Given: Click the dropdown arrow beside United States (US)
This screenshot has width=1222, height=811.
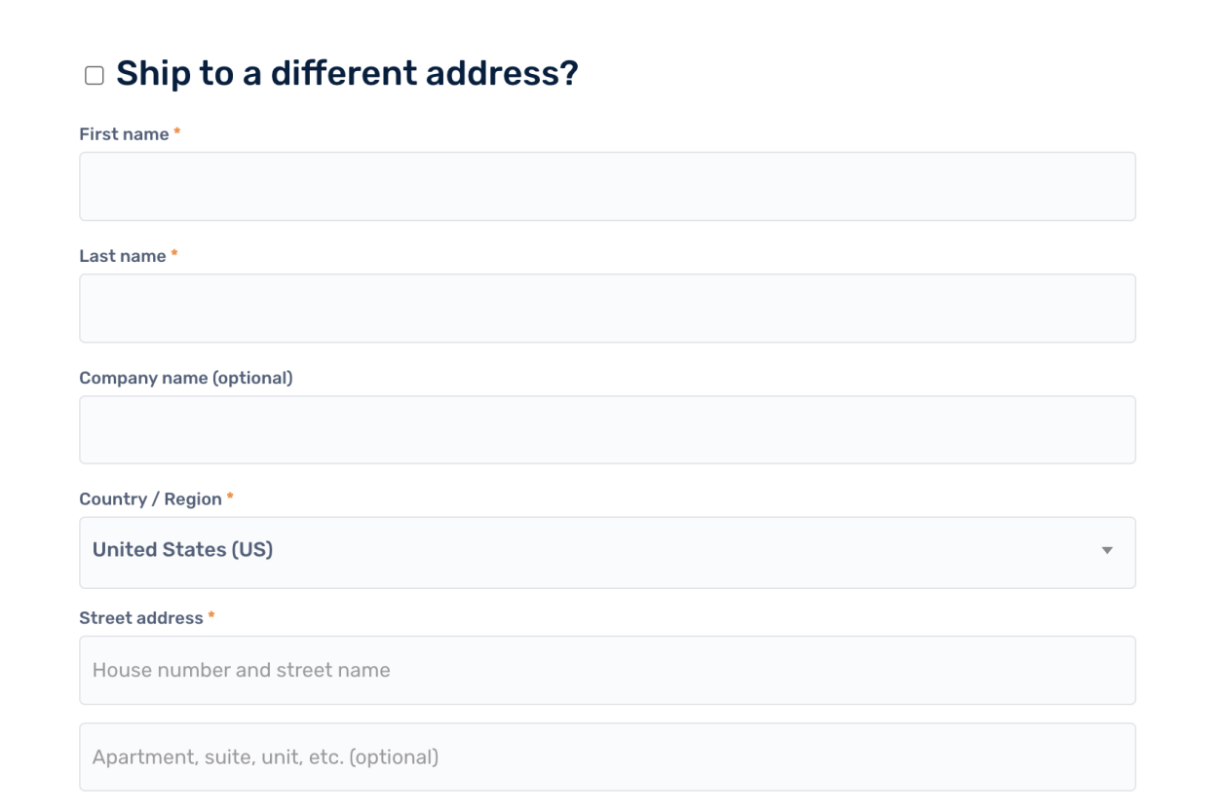Looking at the screenshot, I should coord(1108,551).
